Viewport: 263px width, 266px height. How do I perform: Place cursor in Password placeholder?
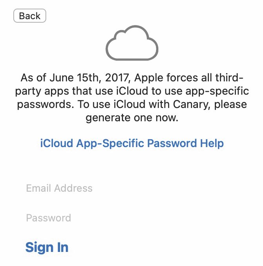coord(49,218)
